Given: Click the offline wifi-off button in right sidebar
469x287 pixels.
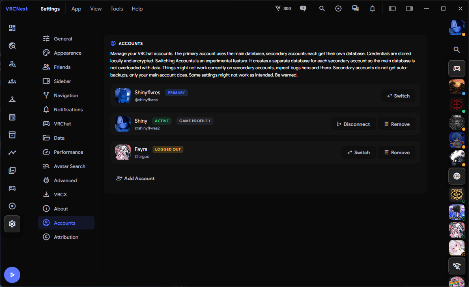Looking at the screenshot, I should [456, 266].
